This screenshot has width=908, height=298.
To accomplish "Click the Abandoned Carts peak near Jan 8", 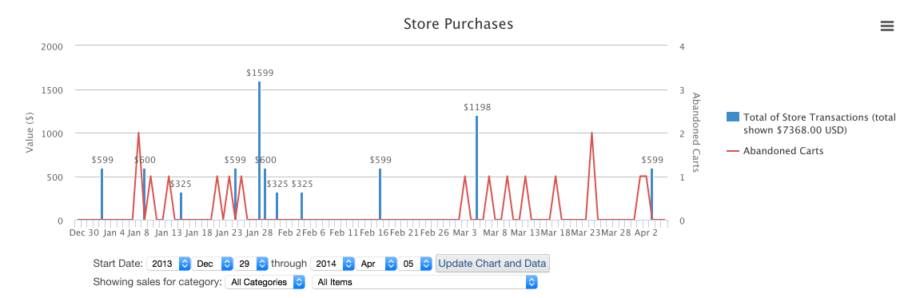I will point(138,133).
